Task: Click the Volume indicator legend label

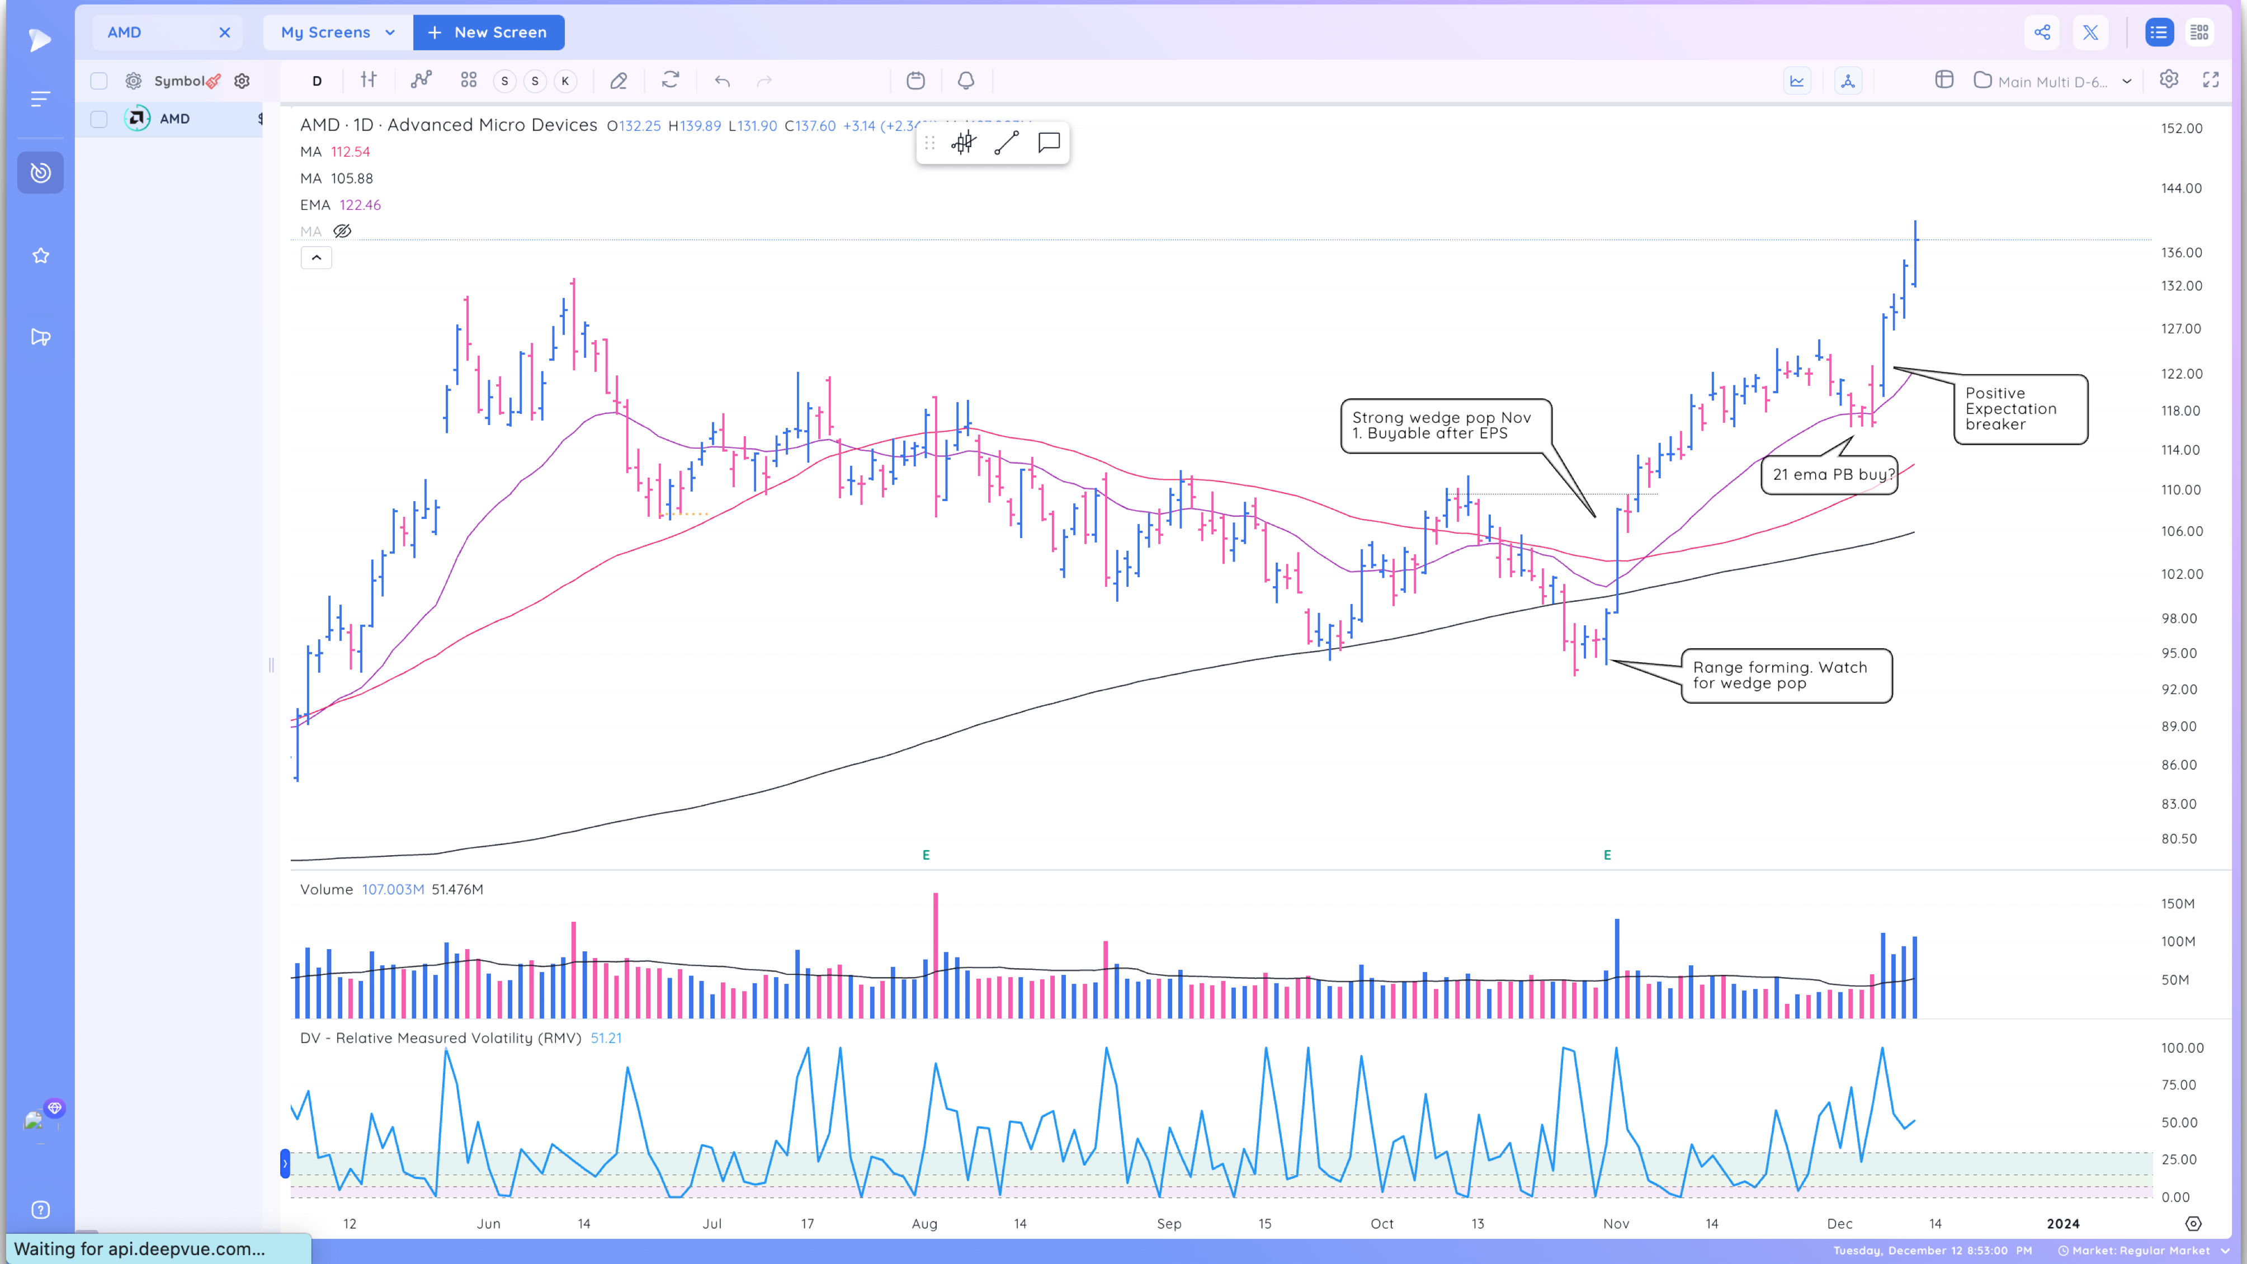Action: point(326,889)
